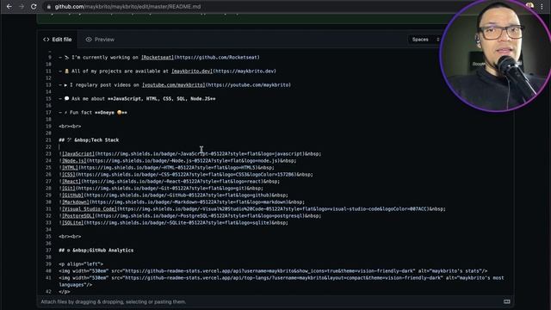Click the youtube.com/maykbrito link text on line 13

[x=174, y=84]
